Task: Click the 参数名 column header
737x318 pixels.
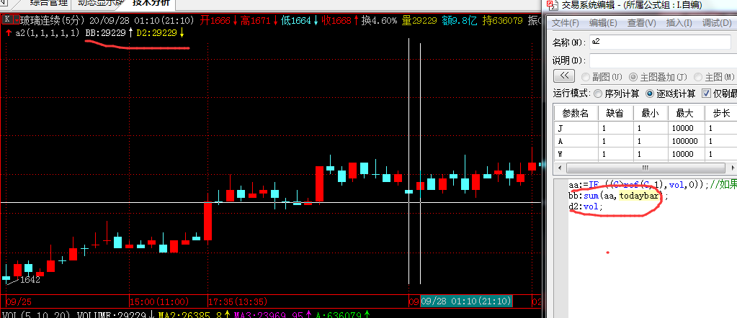Action: coord(576,113)
